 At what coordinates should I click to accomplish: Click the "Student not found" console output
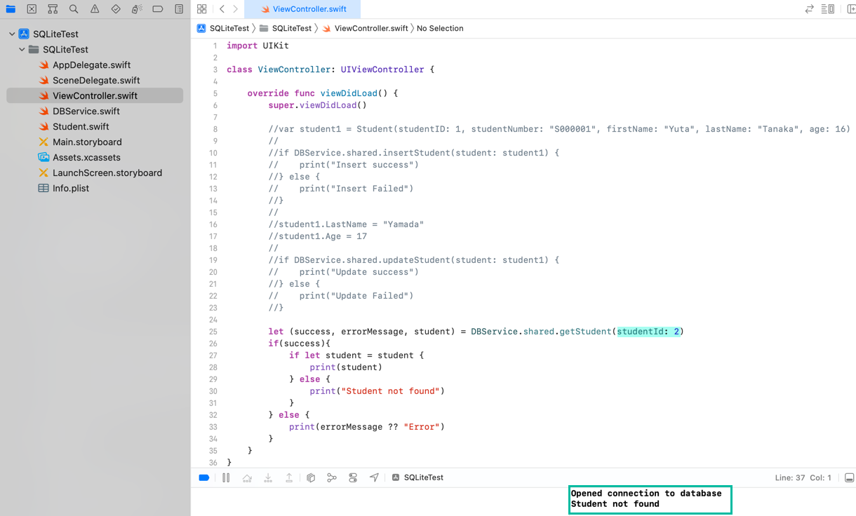(x=615, y=504)
